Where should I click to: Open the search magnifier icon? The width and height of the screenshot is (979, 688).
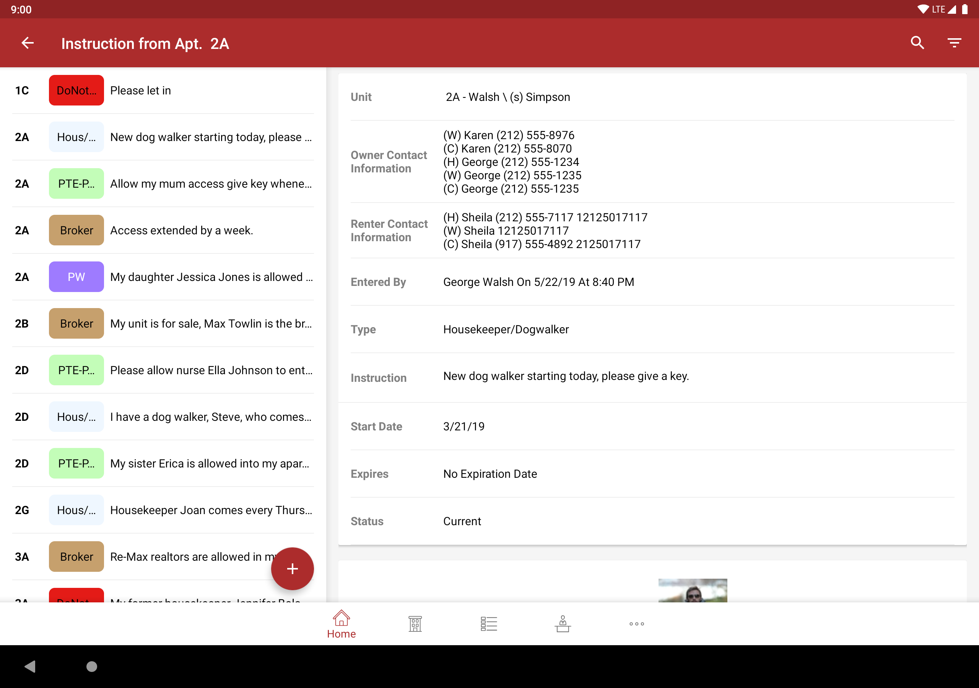point(917,43)
